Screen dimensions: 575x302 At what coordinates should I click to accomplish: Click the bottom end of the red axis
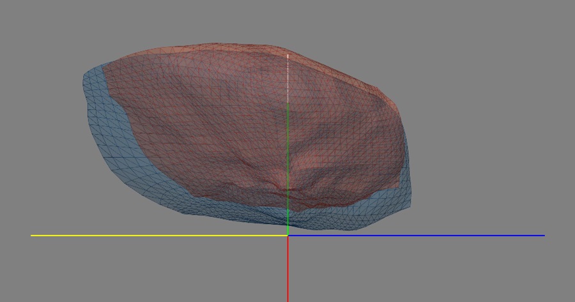pyautogui.click(x=288, y=300)
